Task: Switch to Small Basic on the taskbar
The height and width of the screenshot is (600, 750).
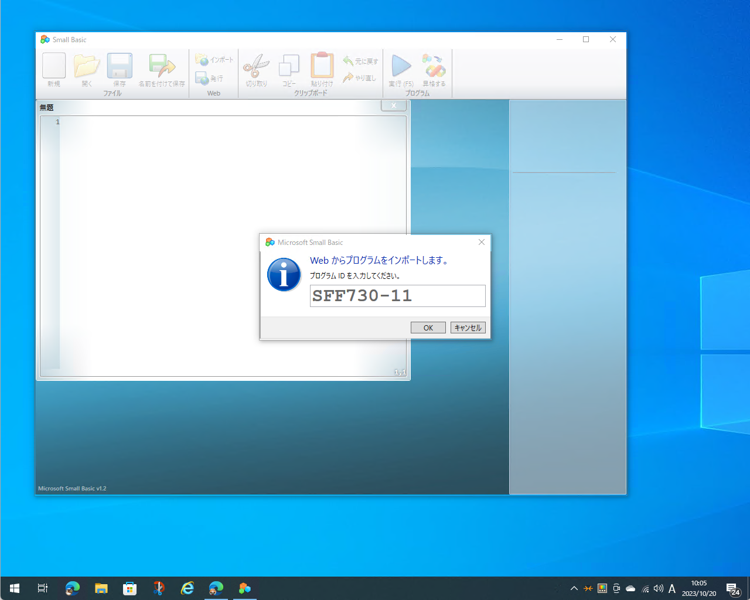Action: click(245, 588)
